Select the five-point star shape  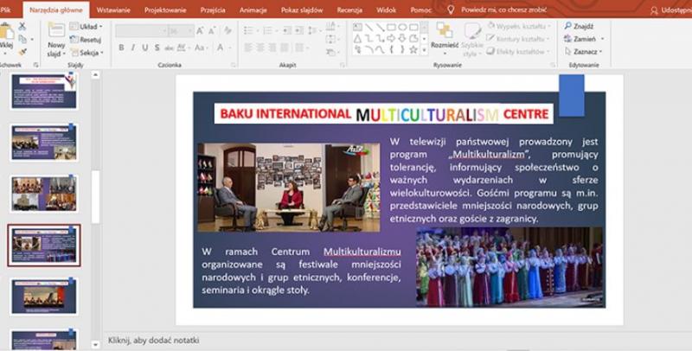click(413, 50)
